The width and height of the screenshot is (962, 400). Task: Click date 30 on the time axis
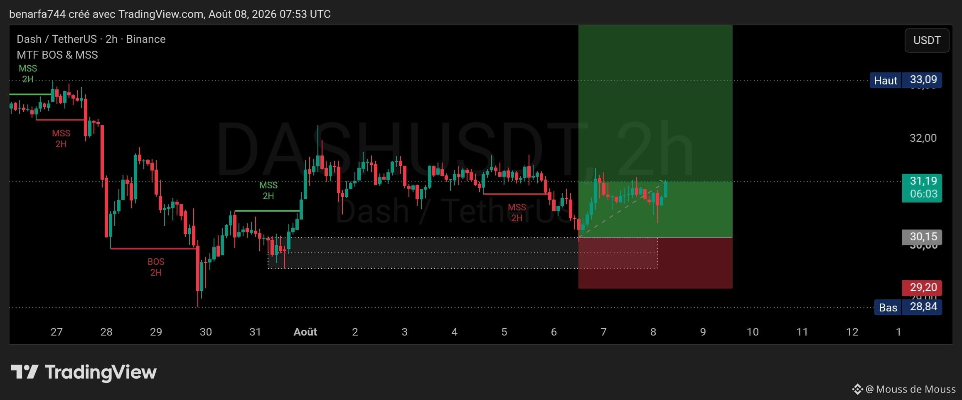coord(206,332)
